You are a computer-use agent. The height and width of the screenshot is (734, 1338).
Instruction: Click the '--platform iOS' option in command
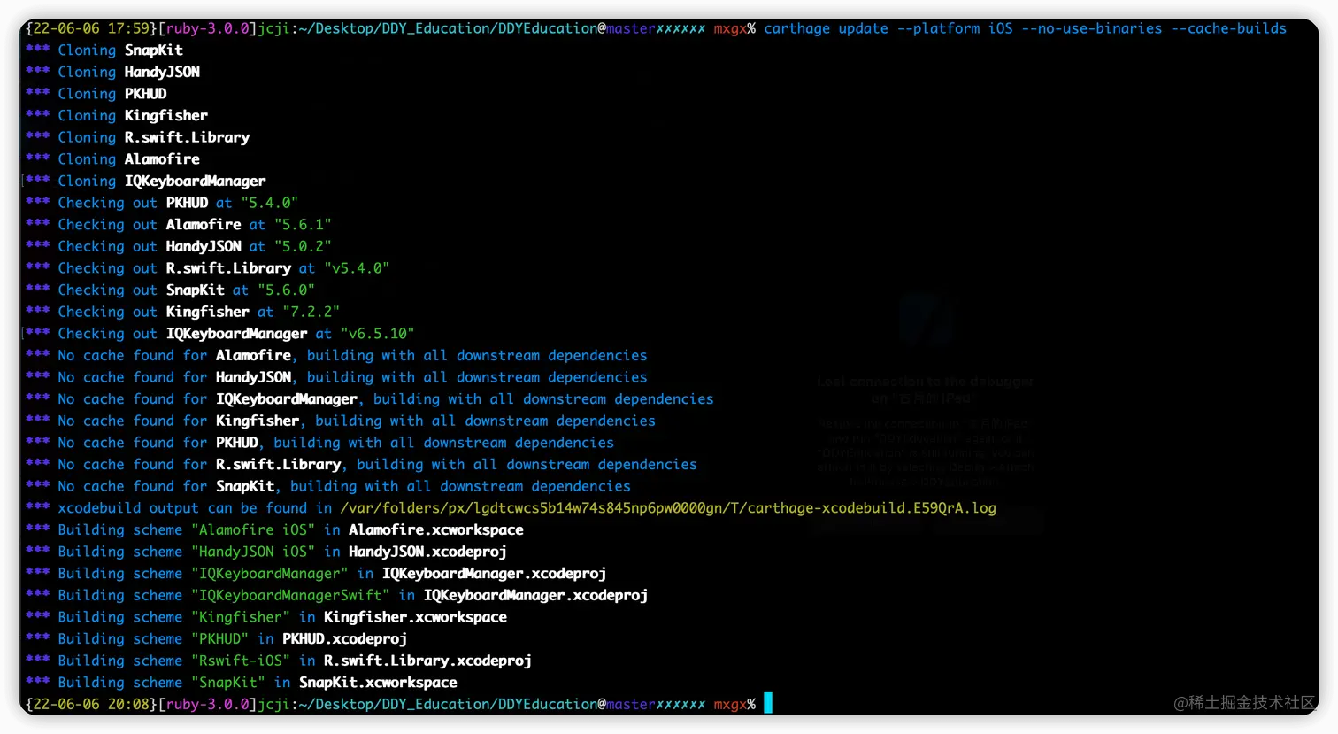point(955,28)
